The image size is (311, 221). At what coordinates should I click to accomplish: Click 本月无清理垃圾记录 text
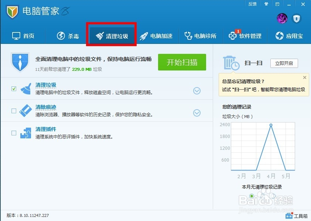pyautogui.click(x=262, y=187)
